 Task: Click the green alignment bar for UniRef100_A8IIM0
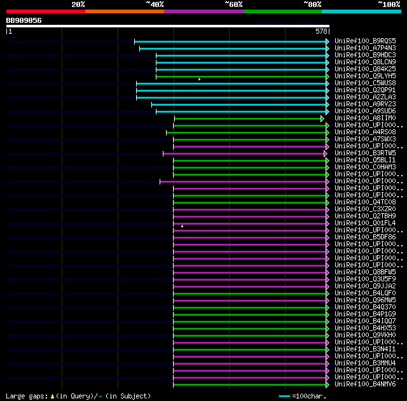247,118
